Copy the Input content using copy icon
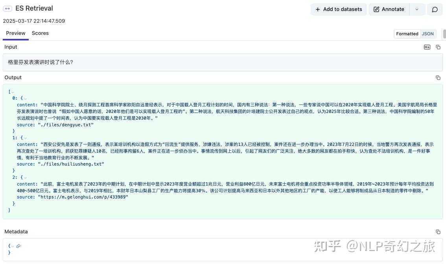The height and width of the screenshot is (264, 446). [x=438, y=47]
